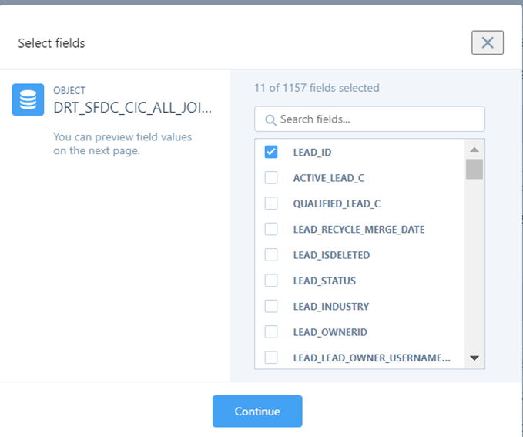This screenshot has height=437, width=523.
Task: Select the LEAD_OWNERID checkbox
Action: click(x=271, y=332)
